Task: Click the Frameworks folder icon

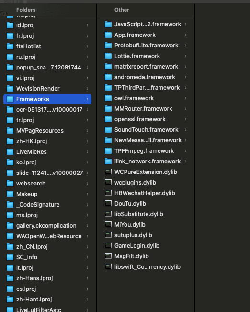Action: (x=10, y=99)
